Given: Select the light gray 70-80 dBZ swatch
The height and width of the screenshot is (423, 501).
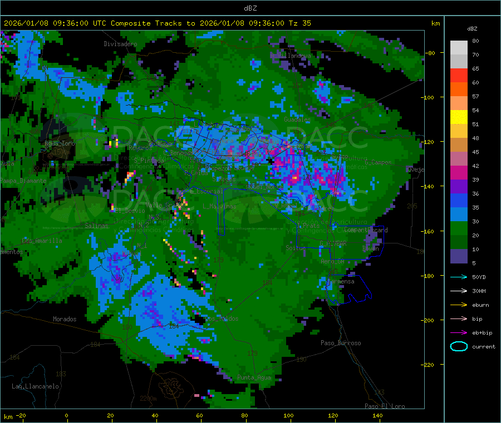Looking at the screenshot, I should (x=459, y=48).
